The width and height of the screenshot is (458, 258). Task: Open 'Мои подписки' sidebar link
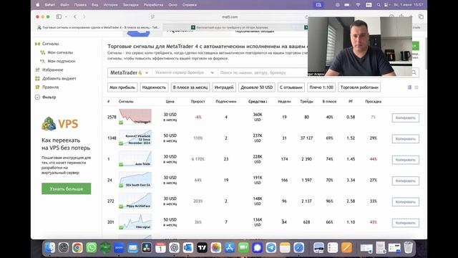tap(61, 61)
